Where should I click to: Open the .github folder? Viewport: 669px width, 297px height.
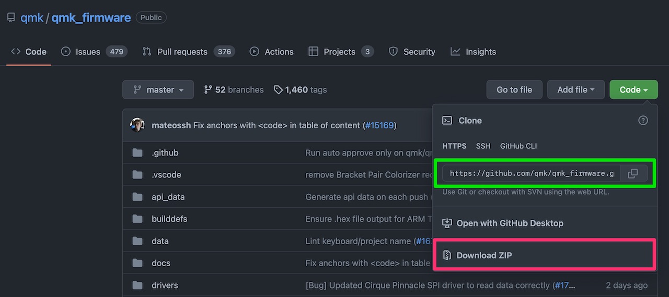click(x=165, y=153)
